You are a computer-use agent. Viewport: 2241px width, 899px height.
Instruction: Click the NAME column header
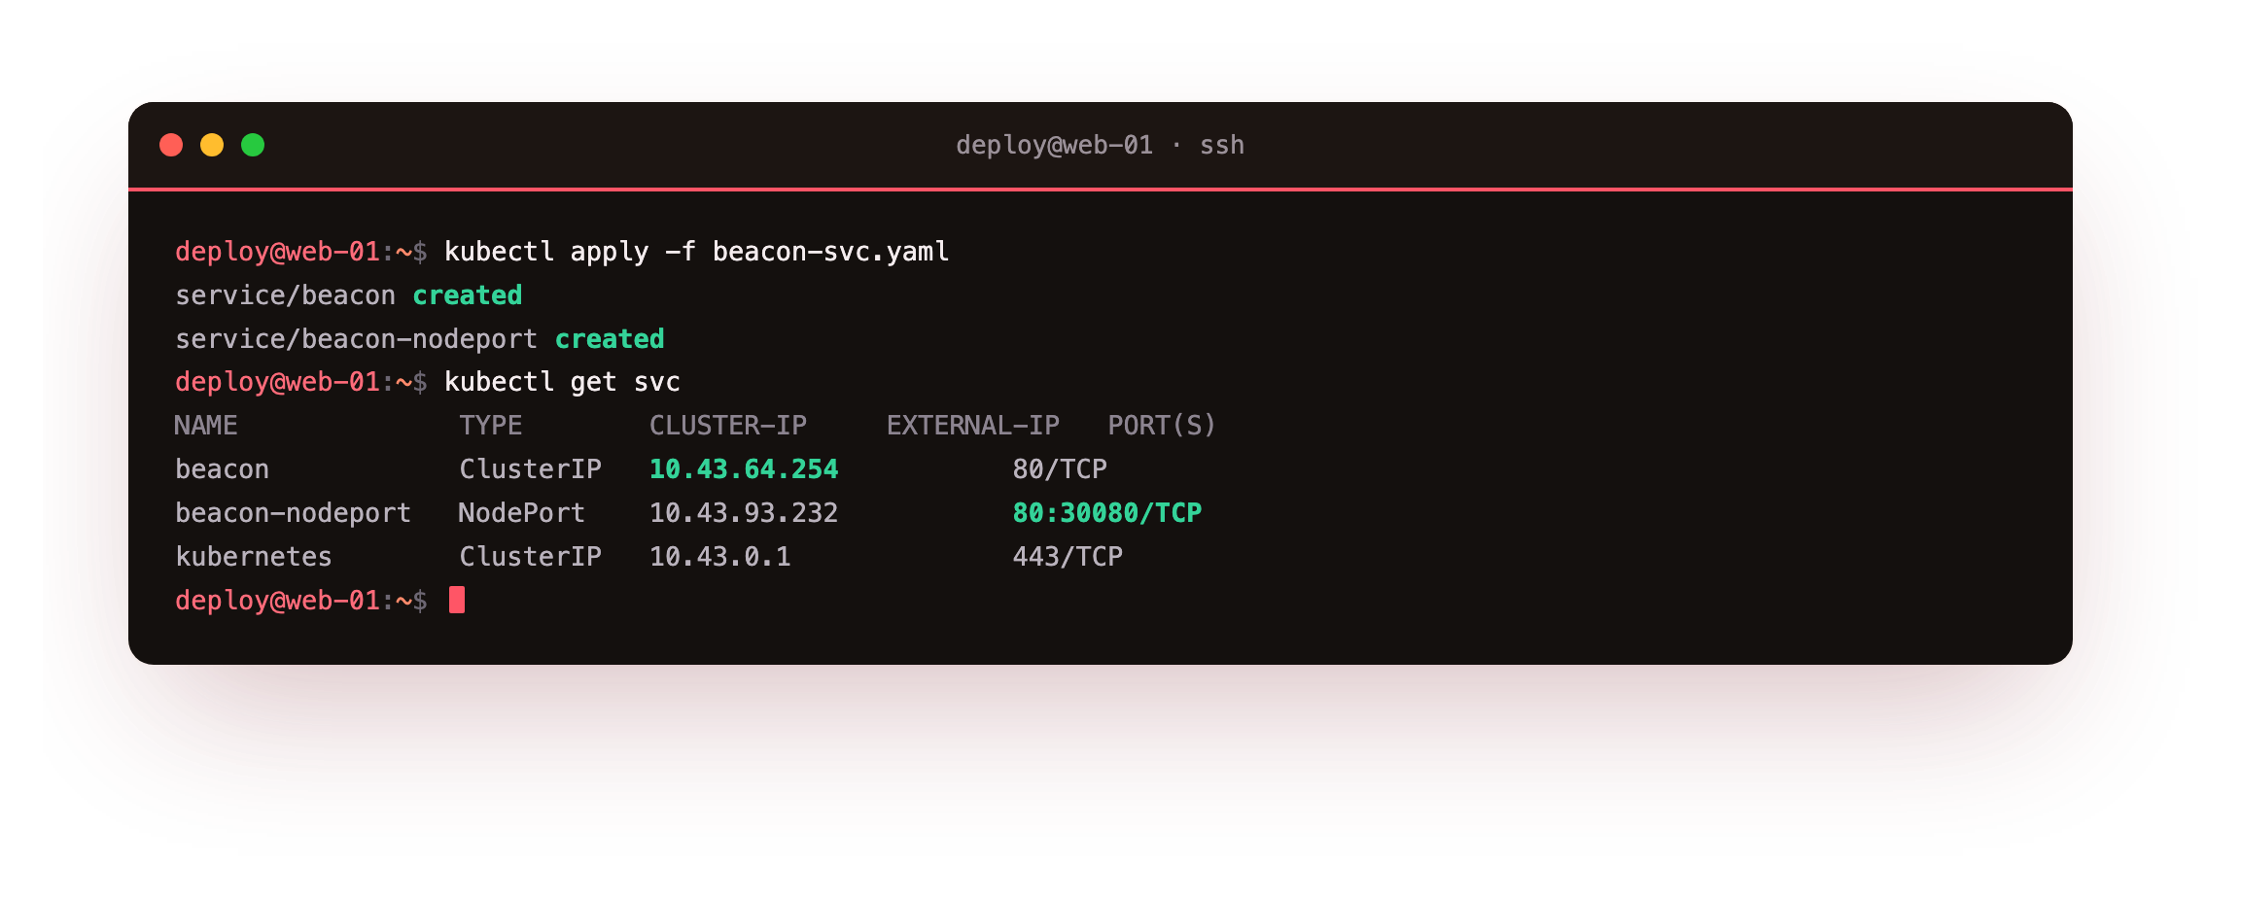click(206, 426)
